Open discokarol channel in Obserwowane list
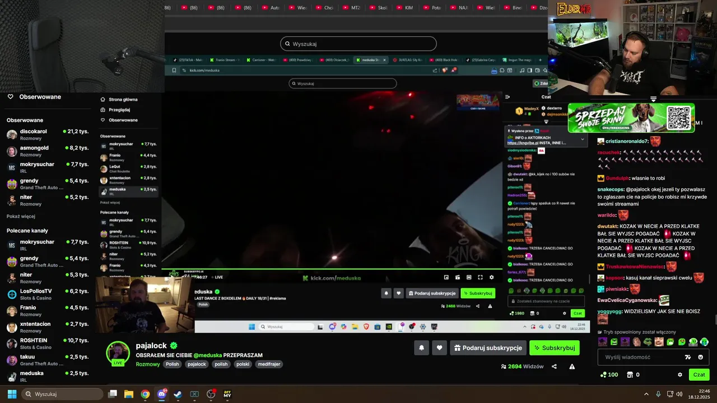This screenshot has width=717, height=403. click(x=48, y=134)
